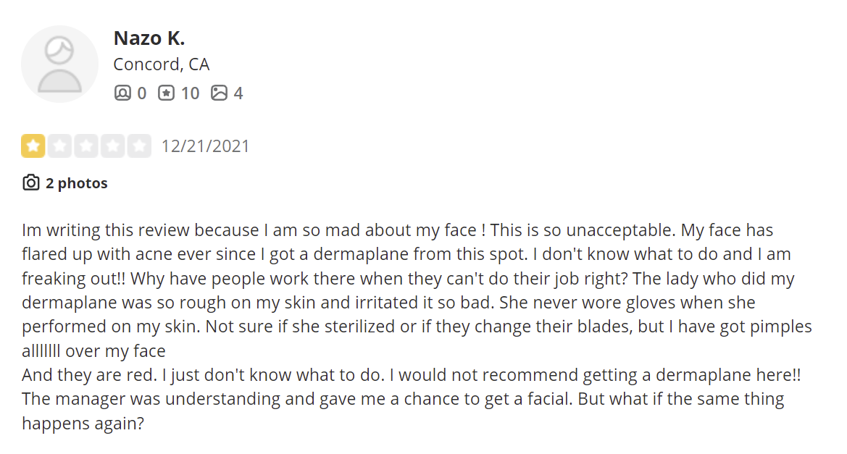The width and height of the screenshot is (847, 454).
Task: Open the reviewer name Nazo K.
Action: pyautogui.click(x=149, y=38)
